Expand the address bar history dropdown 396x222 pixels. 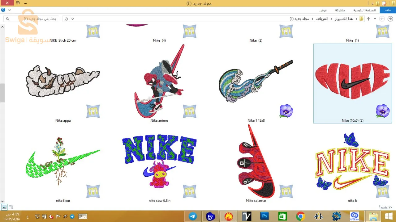pos(73,19)
